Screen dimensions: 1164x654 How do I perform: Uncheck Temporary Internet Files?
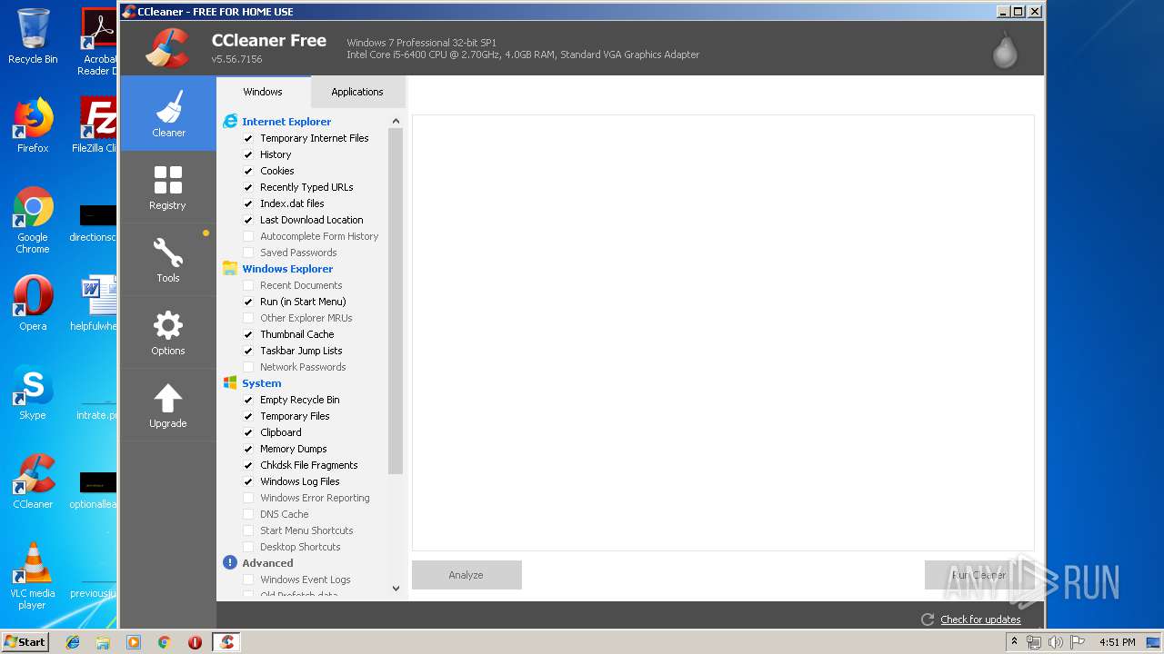248,138
